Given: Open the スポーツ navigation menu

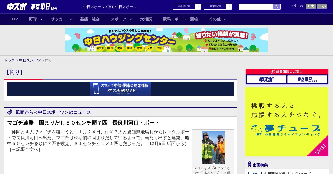Looking at the screenshot, I should 118,19.
